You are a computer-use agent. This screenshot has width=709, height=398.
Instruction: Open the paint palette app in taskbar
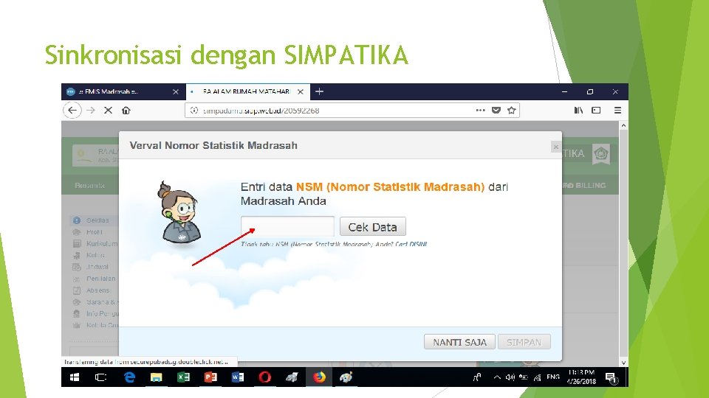(x=346, y=377)
